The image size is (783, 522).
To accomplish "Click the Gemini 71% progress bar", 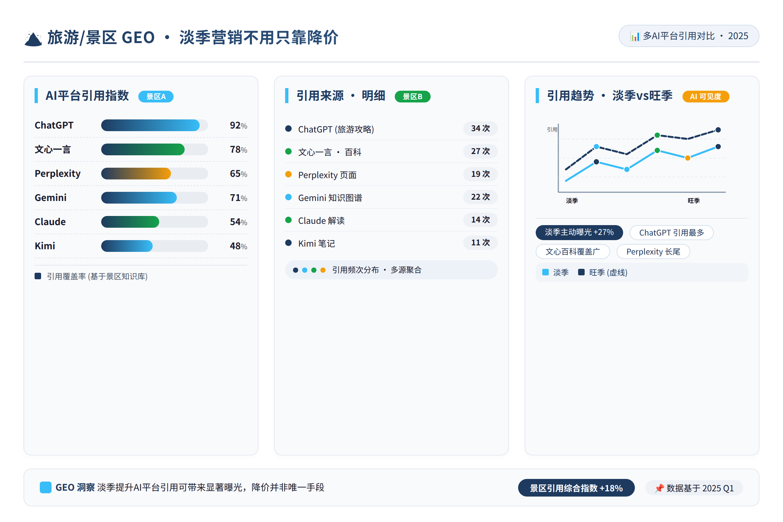I will pyautogui.click(x=154, y=198).
